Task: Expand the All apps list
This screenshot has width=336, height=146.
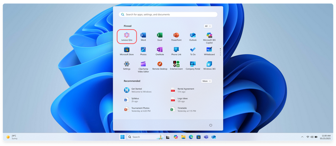Action: [208, 26]
